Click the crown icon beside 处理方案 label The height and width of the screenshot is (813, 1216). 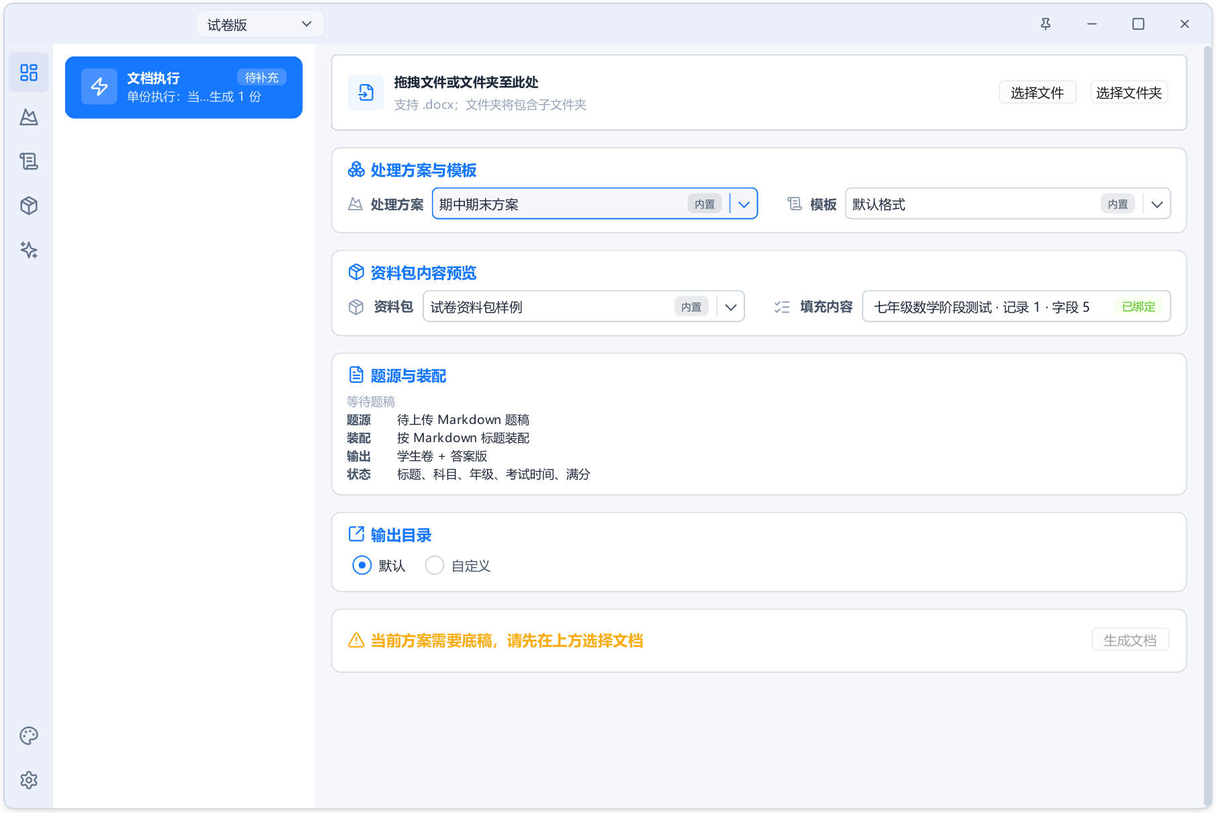tap(355, 204)
